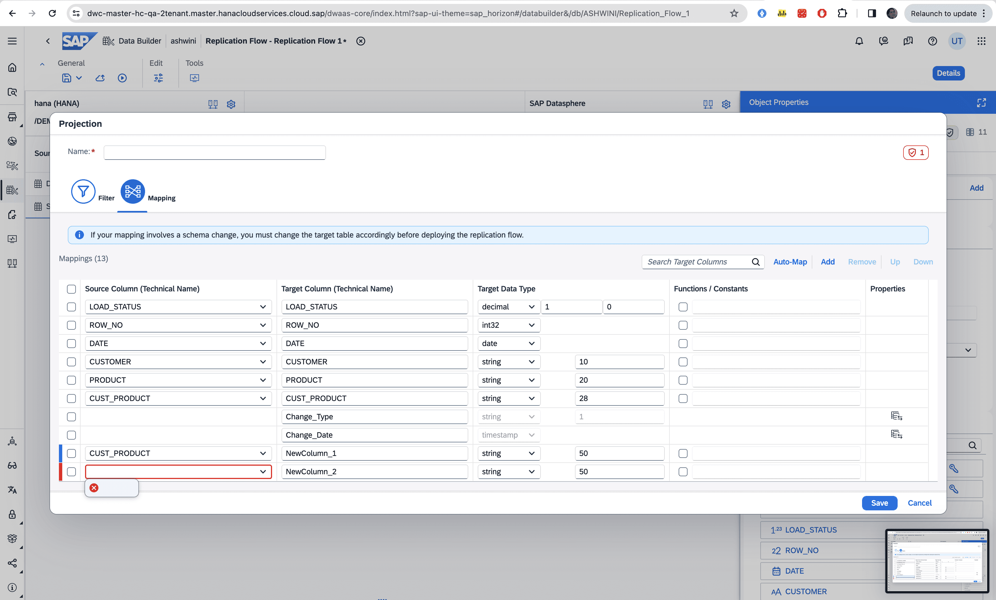Click the notifications bell icon
Screen dimensions: 996x600
point(859,41)
